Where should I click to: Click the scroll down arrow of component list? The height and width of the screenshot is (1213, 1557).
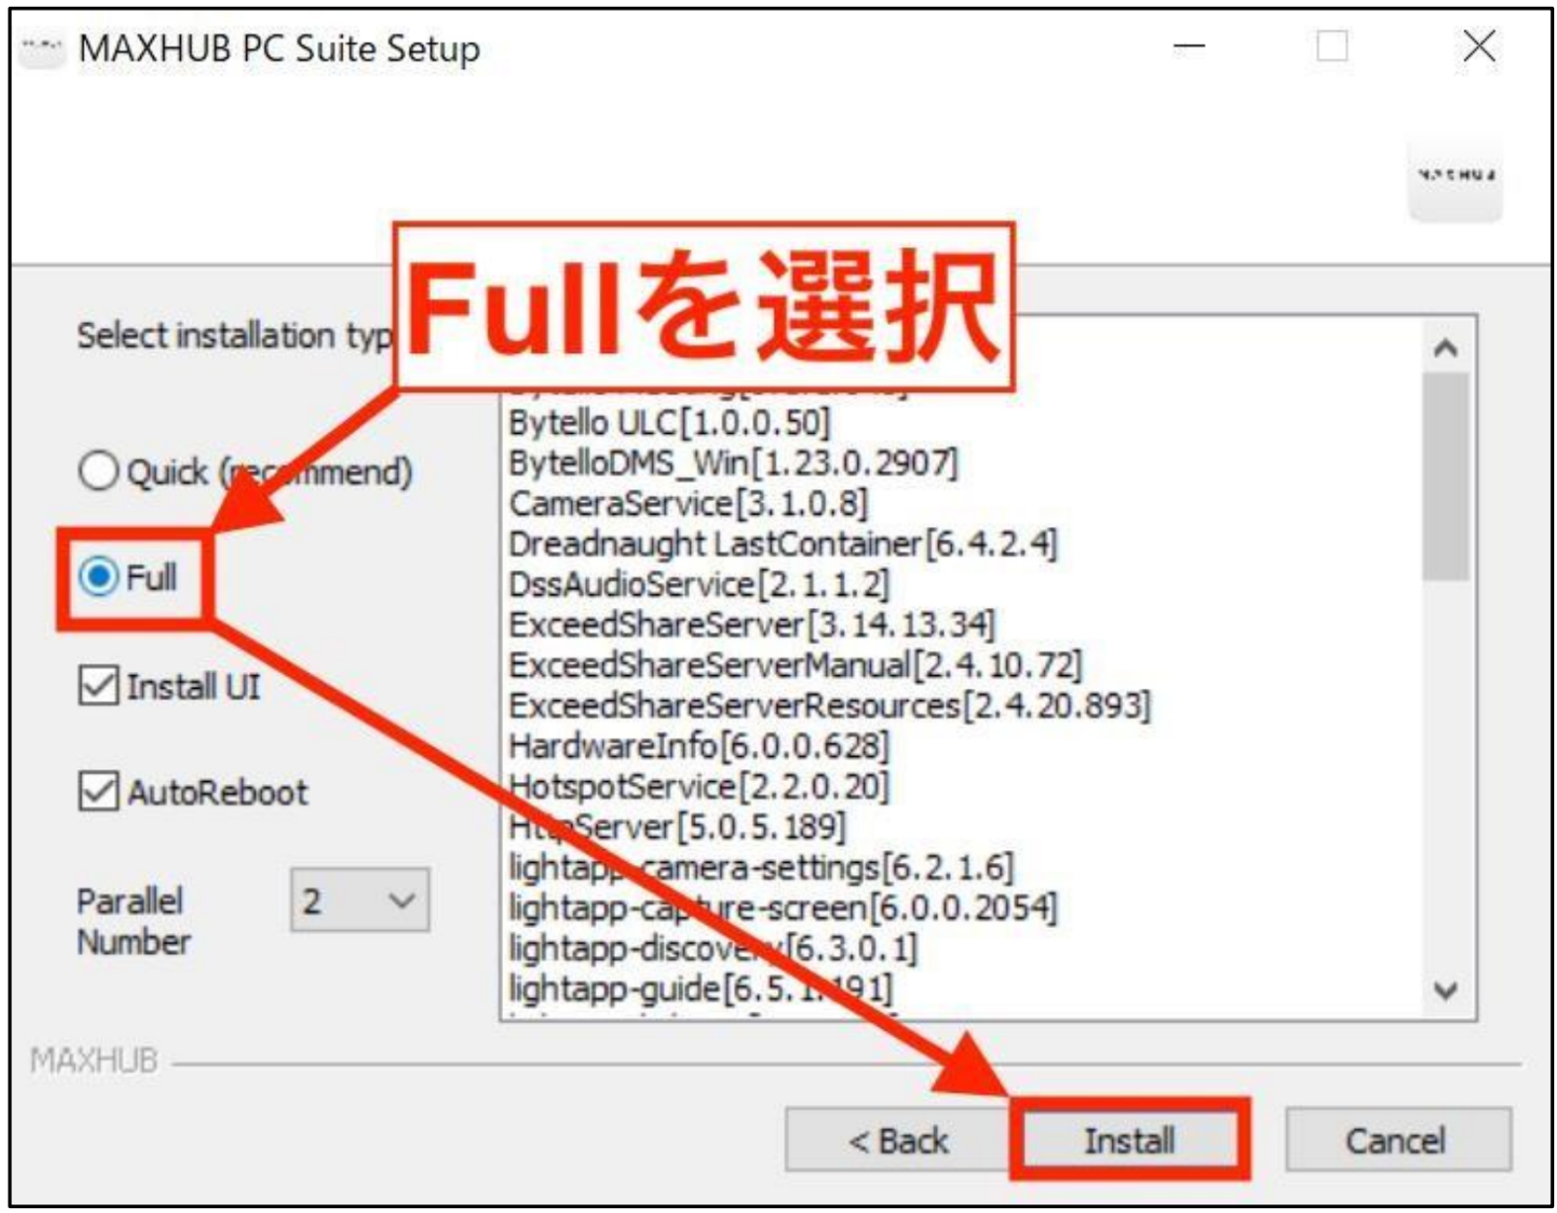pos(1446,991)
